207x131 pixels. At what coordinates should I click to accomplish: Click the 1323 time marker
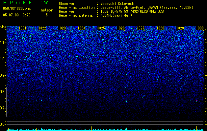(x=62, y=28)
